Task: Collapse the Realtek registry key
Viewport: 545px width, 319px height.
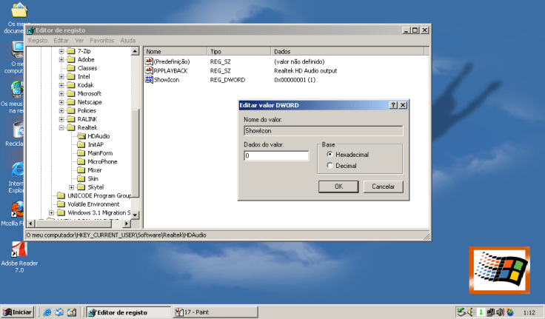Action: pos(62,128)
